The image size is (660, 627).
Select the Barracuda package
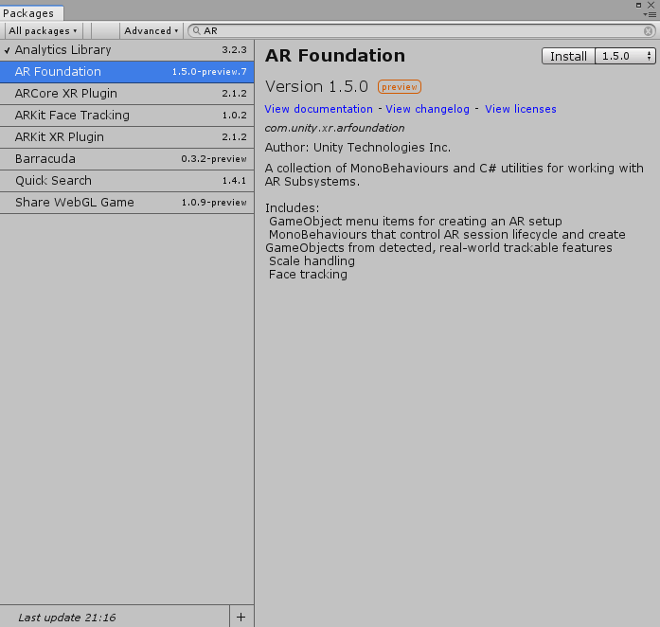(127, 159)
